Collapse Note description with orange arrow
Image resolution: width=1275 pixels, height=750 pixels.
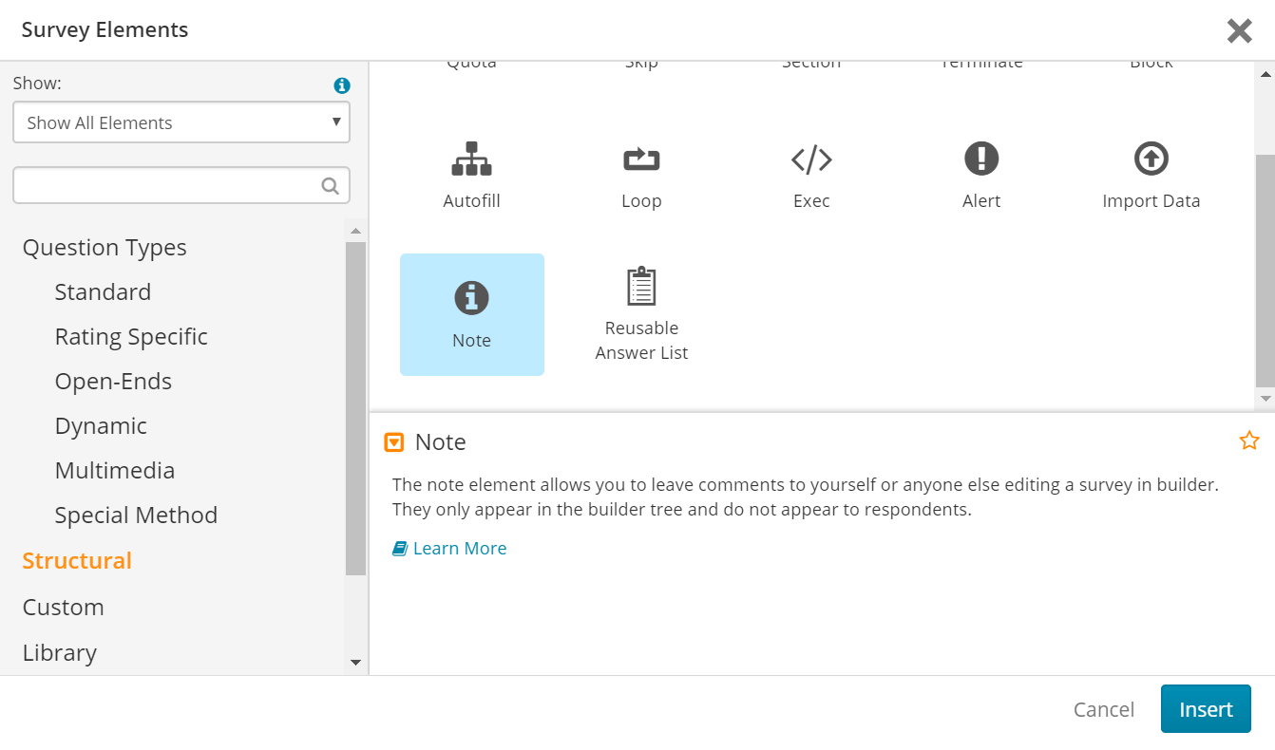tap(393, 442)
